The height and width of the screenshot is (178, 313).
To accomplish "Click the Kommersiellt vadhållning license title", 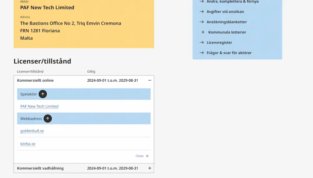I will pos(40,168).
